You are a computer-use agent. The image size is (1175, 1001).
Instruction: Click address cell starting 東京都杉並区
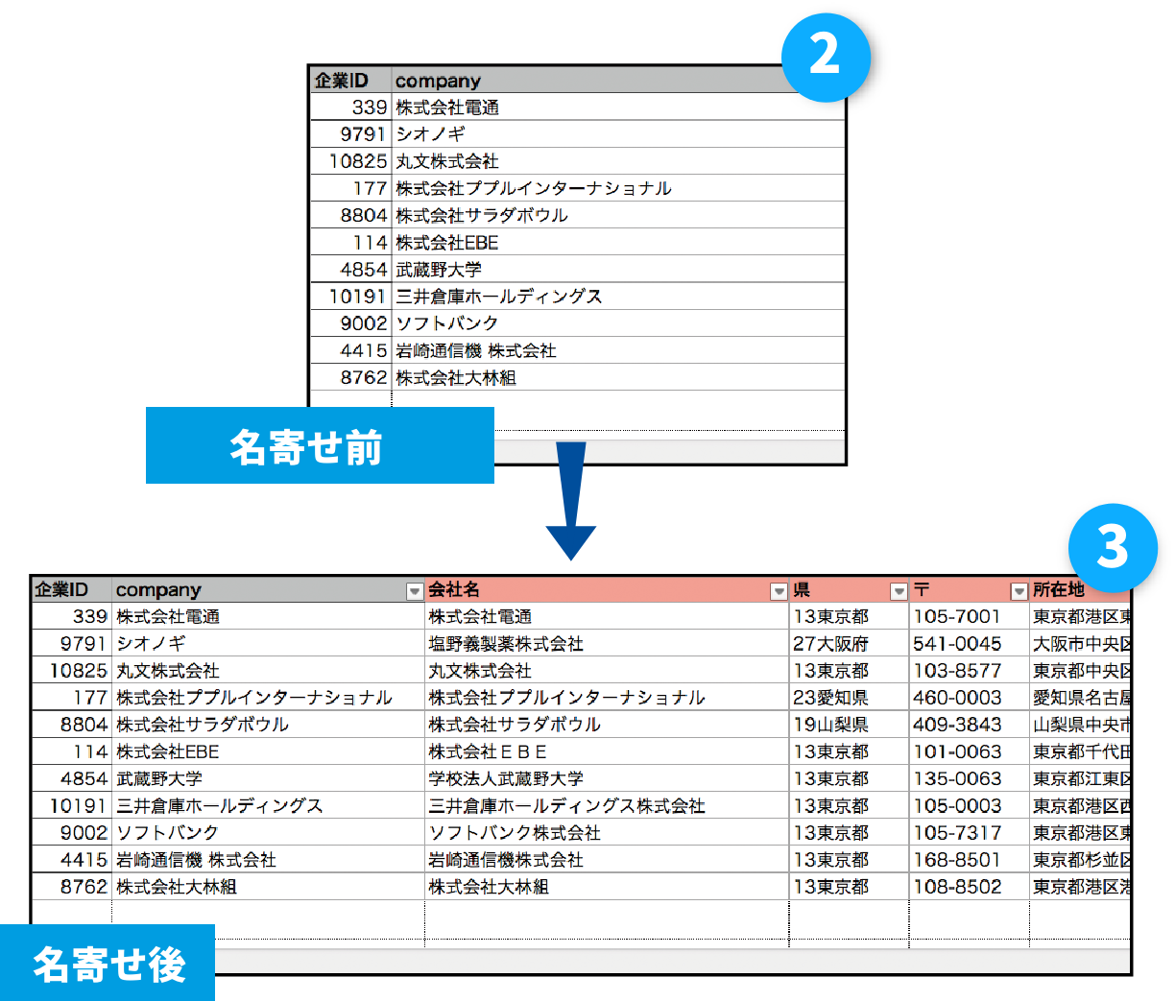[1081, 860]
